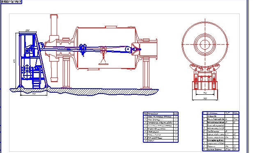Select the tall red vertical chimney pipe
The height and width of the screenshot is (153, 257).
coord(54,48)
